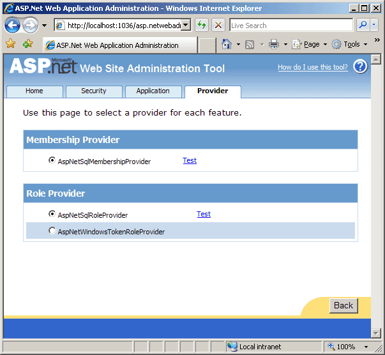Select the Provider tab
This screenshot has height=355, width=385.
(x=213, y=91)
